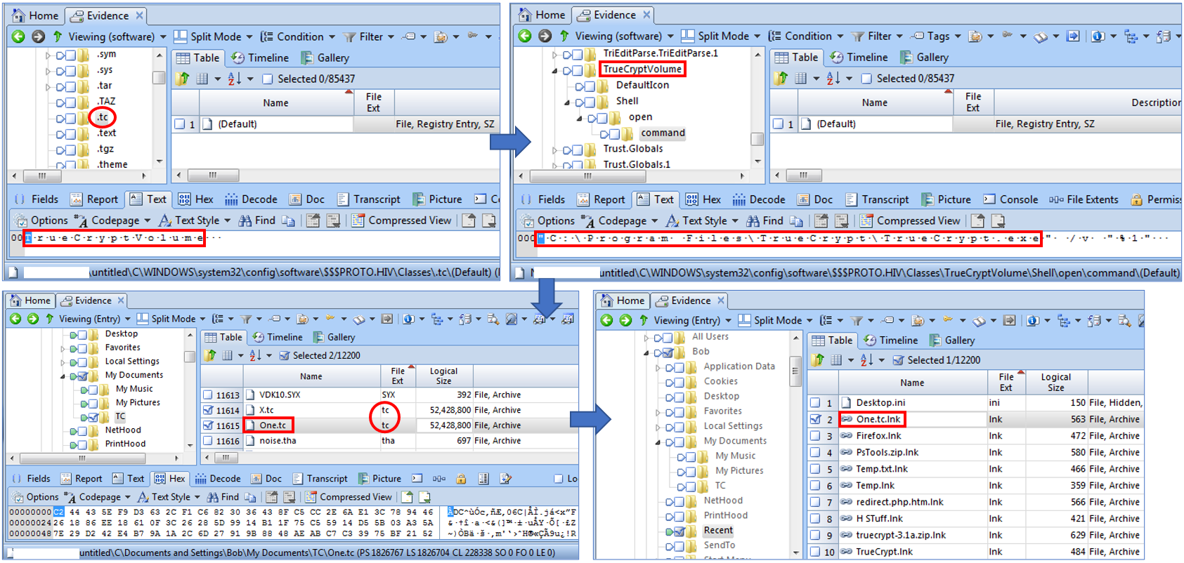Click the Console icon in the TrueCryptVolume view pane
This screenshot has width=1184, height=563.
click(989, 199)
